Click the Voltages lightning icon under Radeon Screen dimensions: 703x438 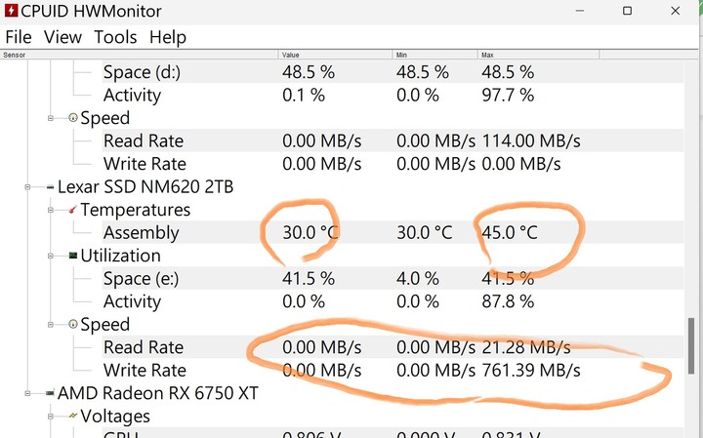point(72,416)
